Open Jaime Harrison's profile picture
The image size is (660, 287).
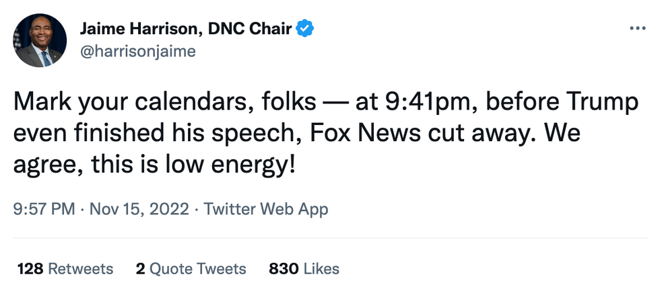tap(40, 40)
